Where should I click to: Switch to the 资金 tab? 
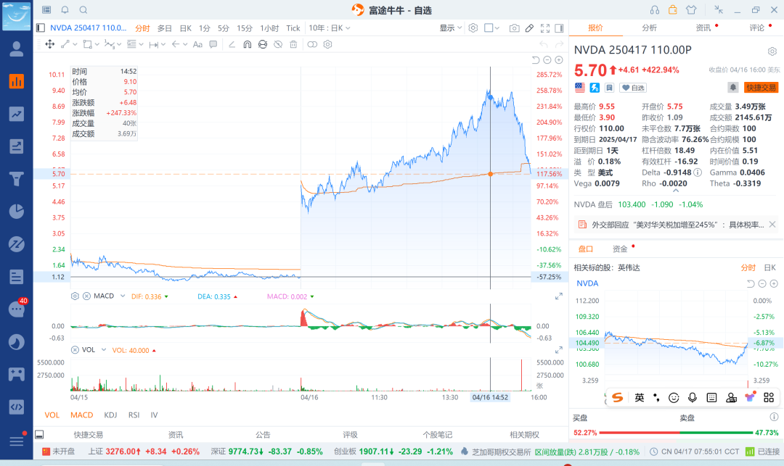620,249
